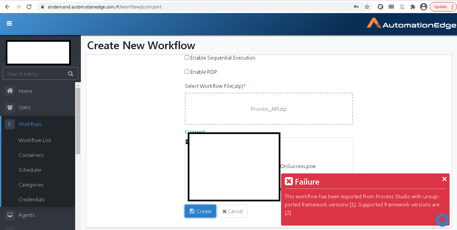Click the Failure message text
The height and width of the screenshot is (230, 457).
(x=362, y=204)
